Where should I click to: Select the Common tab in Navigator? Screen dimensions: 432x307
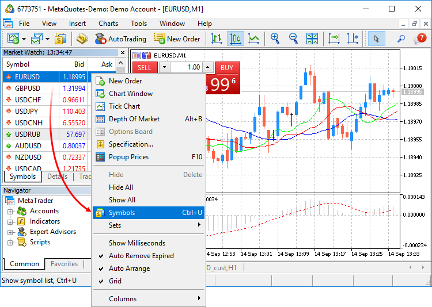[24, 264]
